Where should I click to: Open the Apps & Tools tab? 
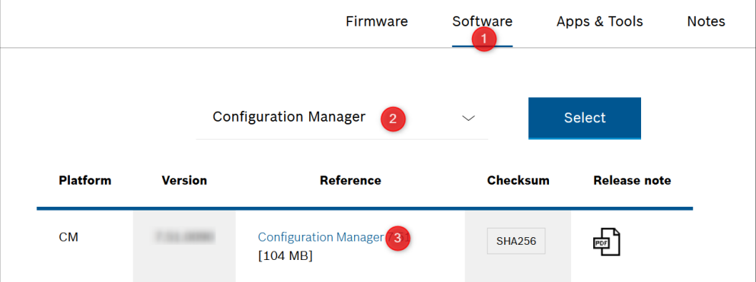(599, 21)
